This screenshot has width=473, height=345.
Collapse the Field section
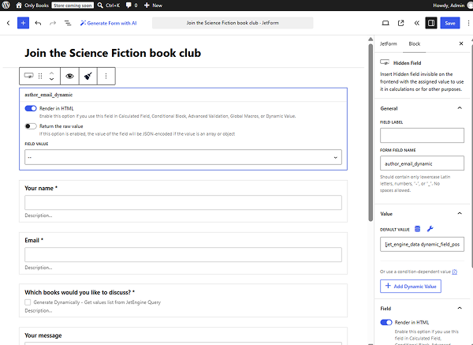(460, 309)
